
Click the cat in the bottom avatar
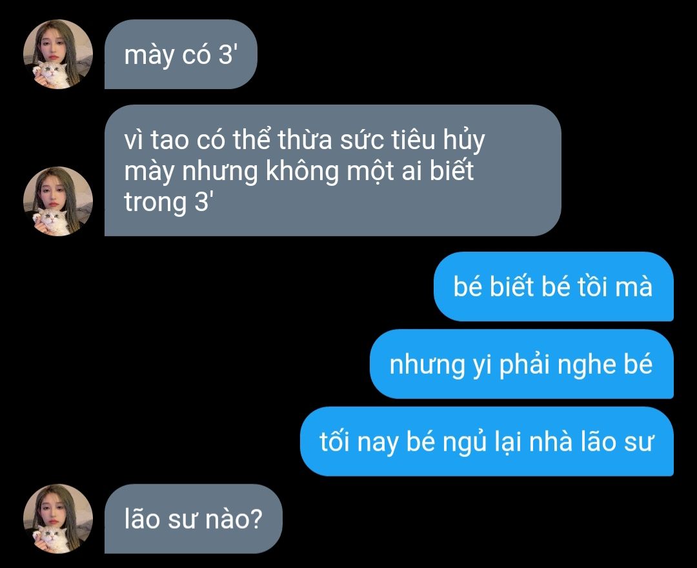[50, 539]
